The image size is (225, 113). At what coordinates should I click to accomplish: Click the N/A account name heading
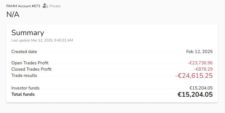[13, 14]
